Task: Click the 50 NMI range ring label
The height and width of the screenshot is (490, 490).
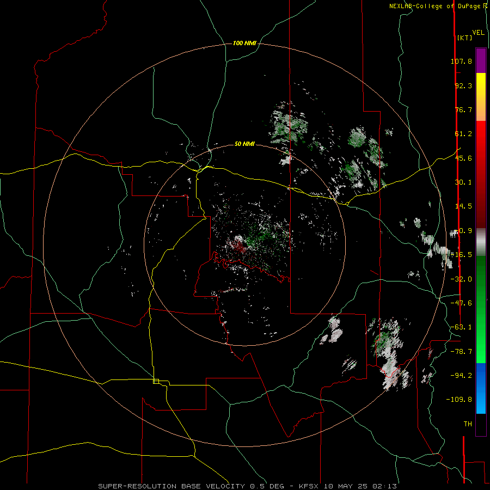Action: coord(244,144)
